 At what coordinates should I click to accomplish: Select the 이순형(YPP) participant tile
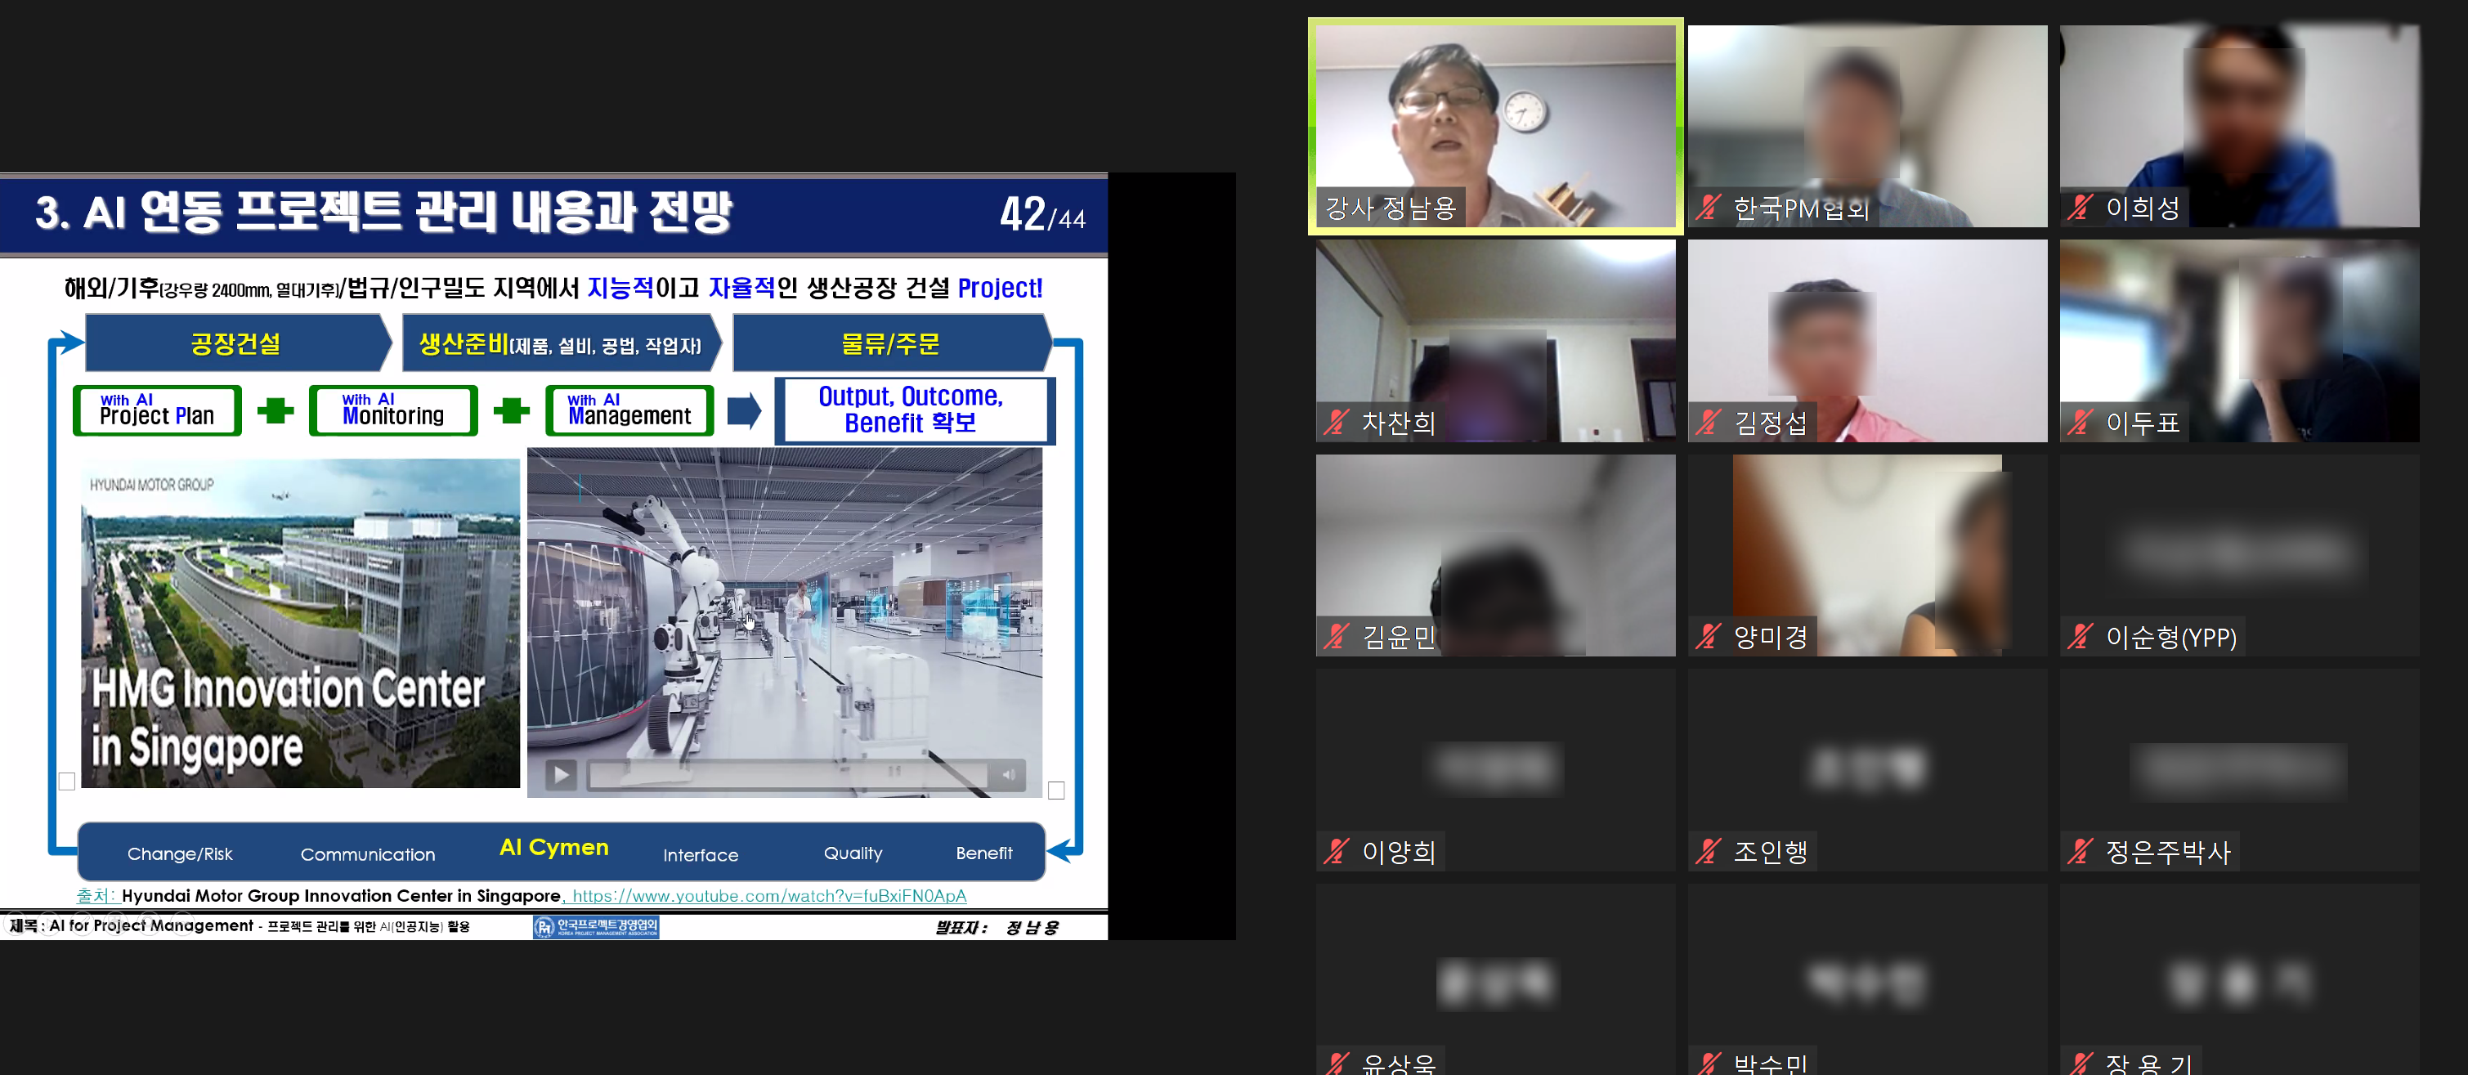coord(2239,556)
